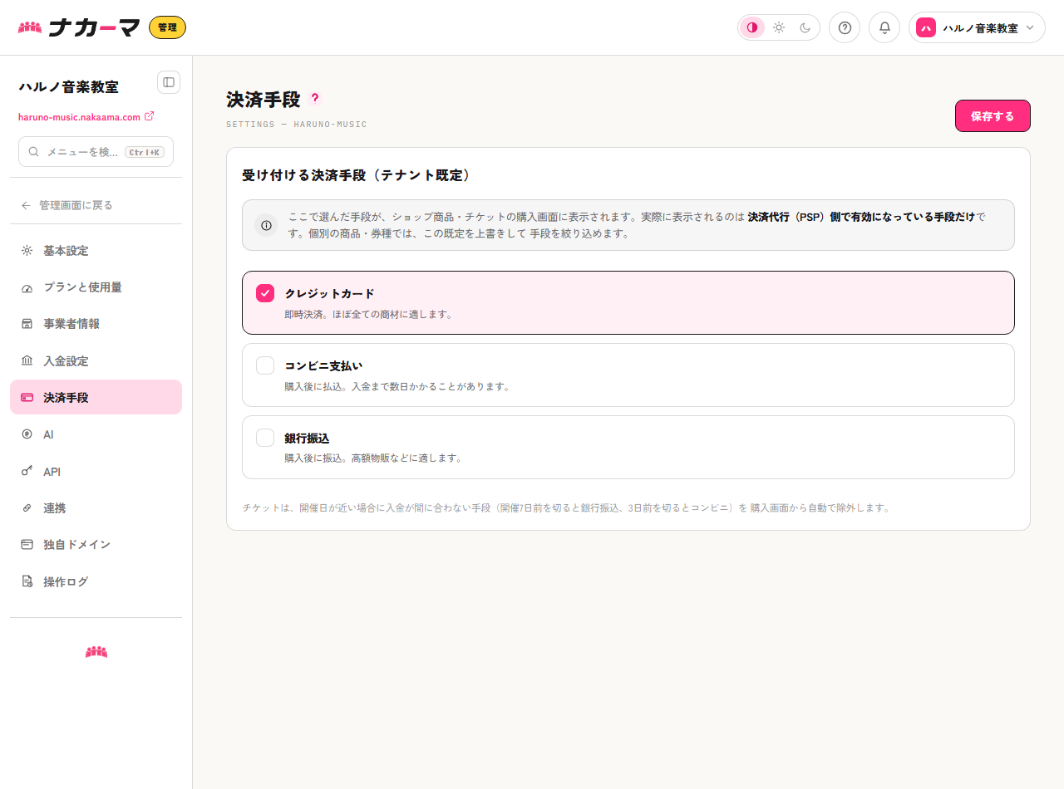
Task: Click the search magnifier icon
Action: coord(34,152)
